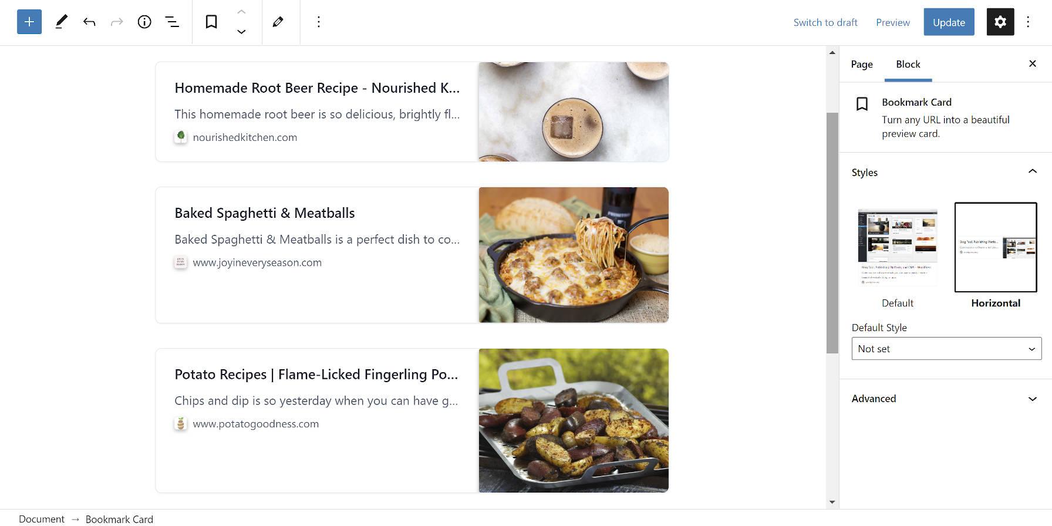This screenshot has width=1052, height=526.
Task: Switch to the Block tab
Action: click(908, 64)
